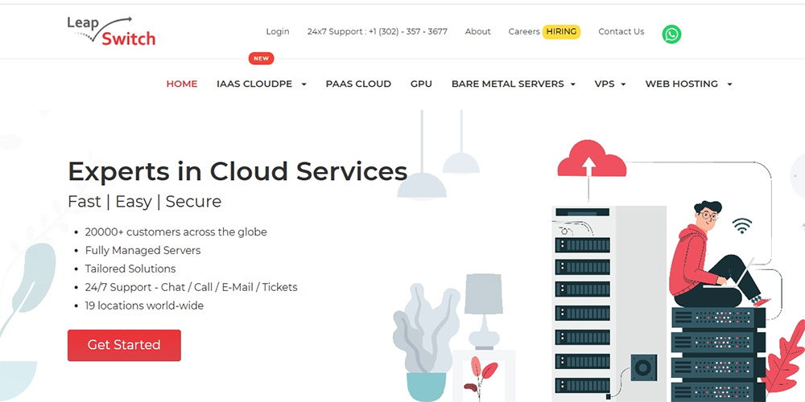Click the Login link

[x=278, y=32]
